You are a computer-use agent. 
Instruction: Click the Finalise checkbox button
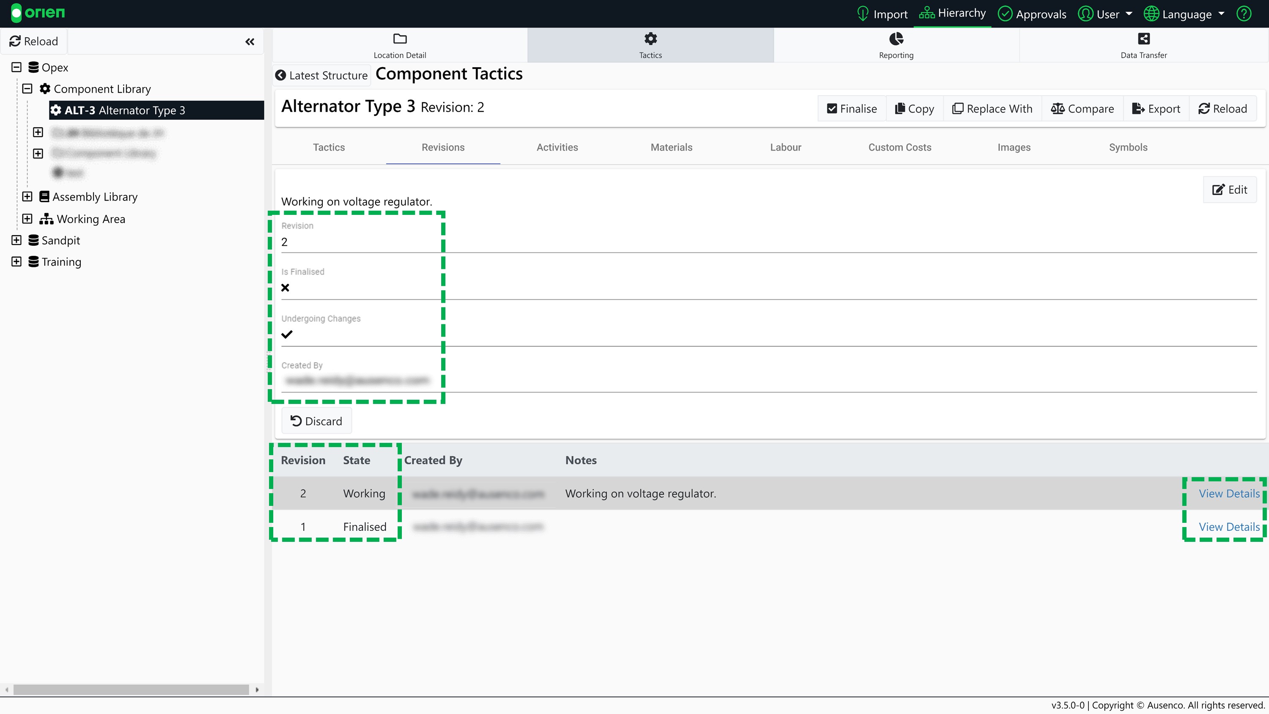pos(852,108)
